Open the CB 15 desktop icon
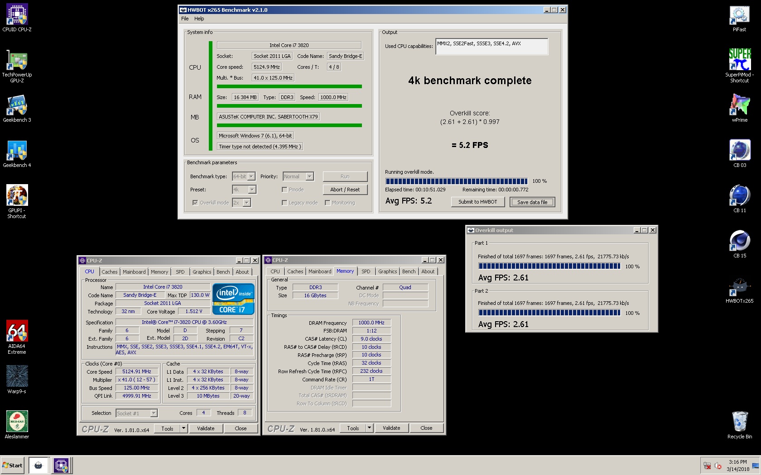 click(x=740, y=244)
